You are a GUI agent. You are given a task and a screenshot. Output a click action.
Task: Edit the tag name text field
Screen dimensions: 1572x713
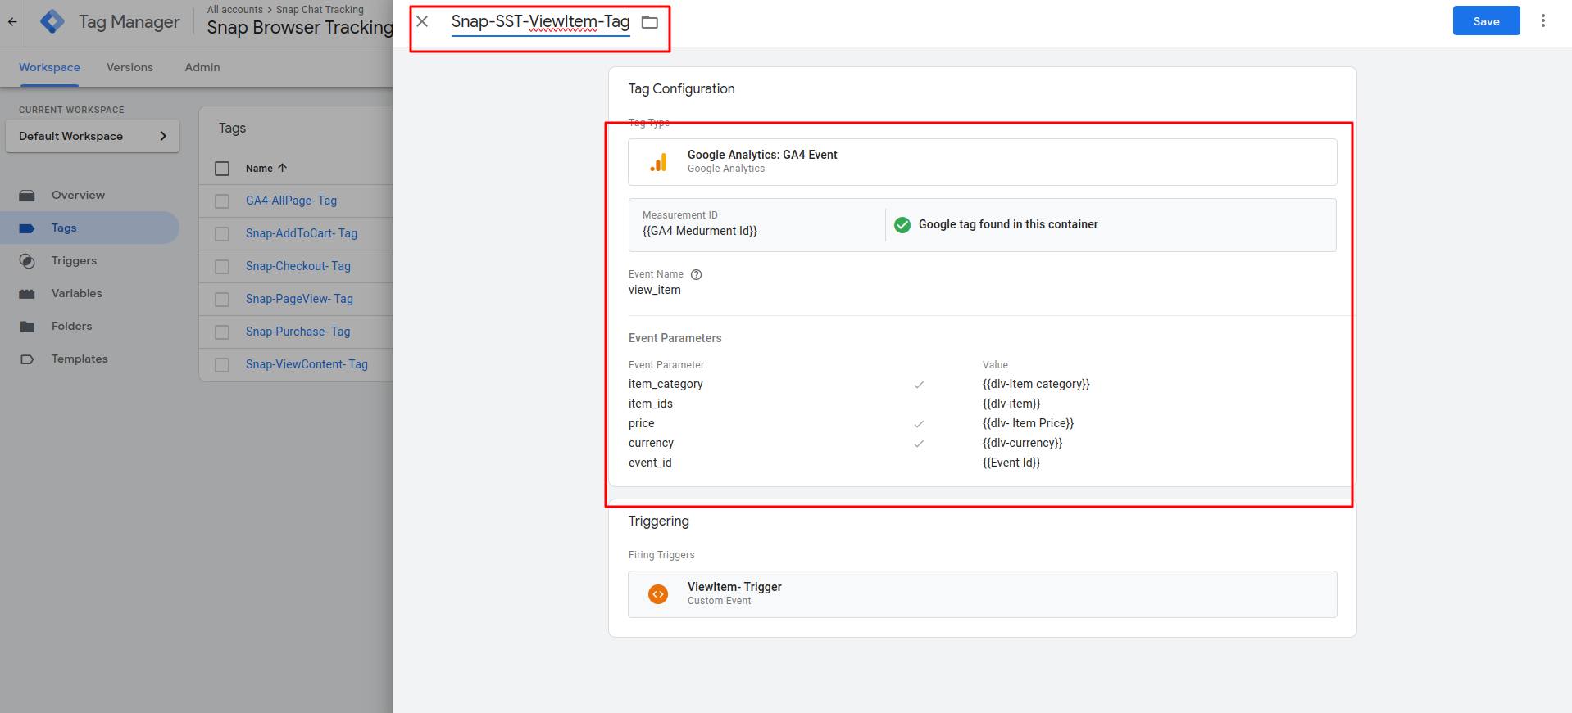tap(539, 22)
